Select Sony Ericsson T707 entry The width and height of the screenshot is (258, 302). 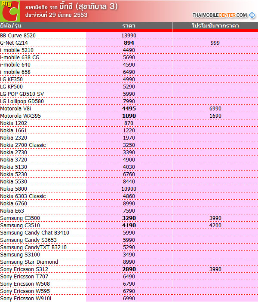(x=24, y=277)
